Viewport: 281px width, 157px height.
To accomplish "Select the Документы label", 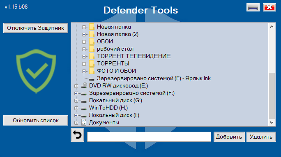I will (x=104, y=123).
